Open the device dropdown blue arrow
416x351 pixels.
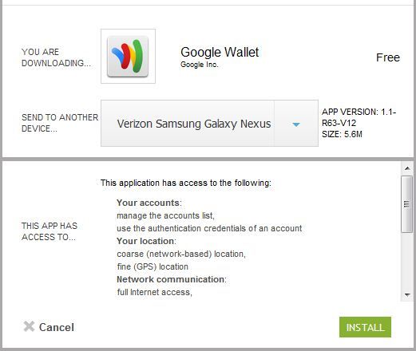(x=296, y=124)
